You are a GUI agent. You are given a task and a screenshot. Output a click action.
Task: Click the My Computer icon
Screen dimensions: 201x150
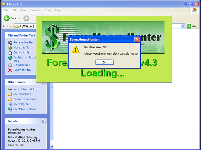(x=10, y=104)
